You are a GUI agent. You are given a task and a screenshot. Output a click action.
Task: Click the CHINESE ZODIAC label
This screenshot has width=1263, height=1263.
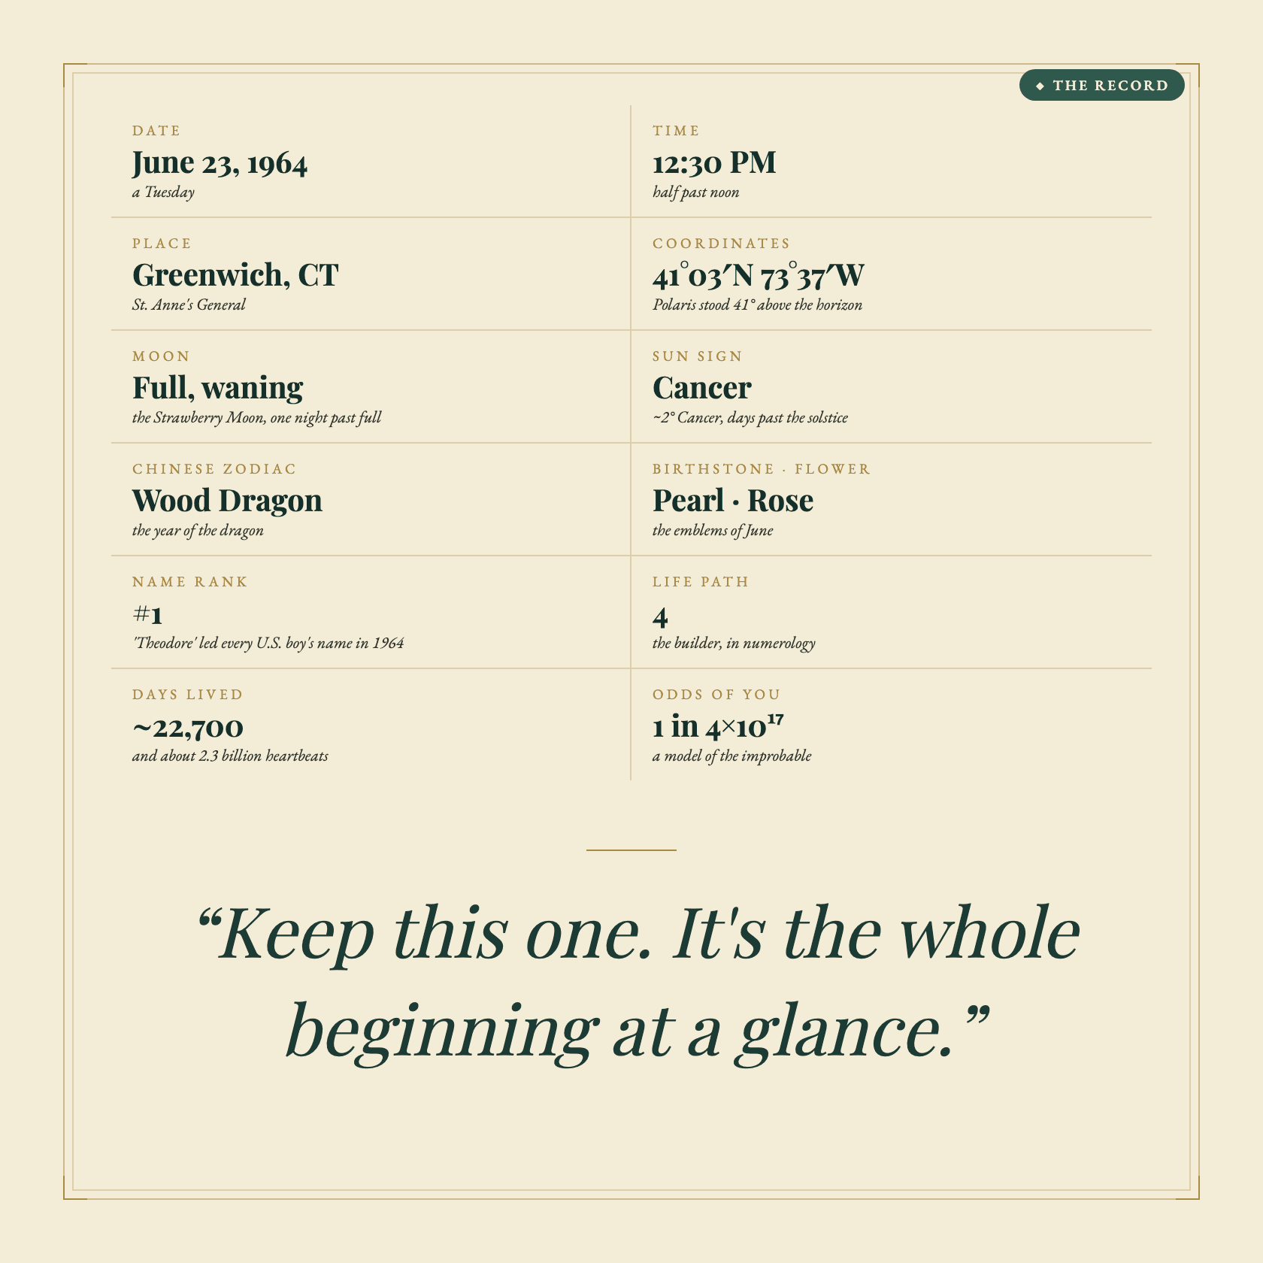(214, 469)
